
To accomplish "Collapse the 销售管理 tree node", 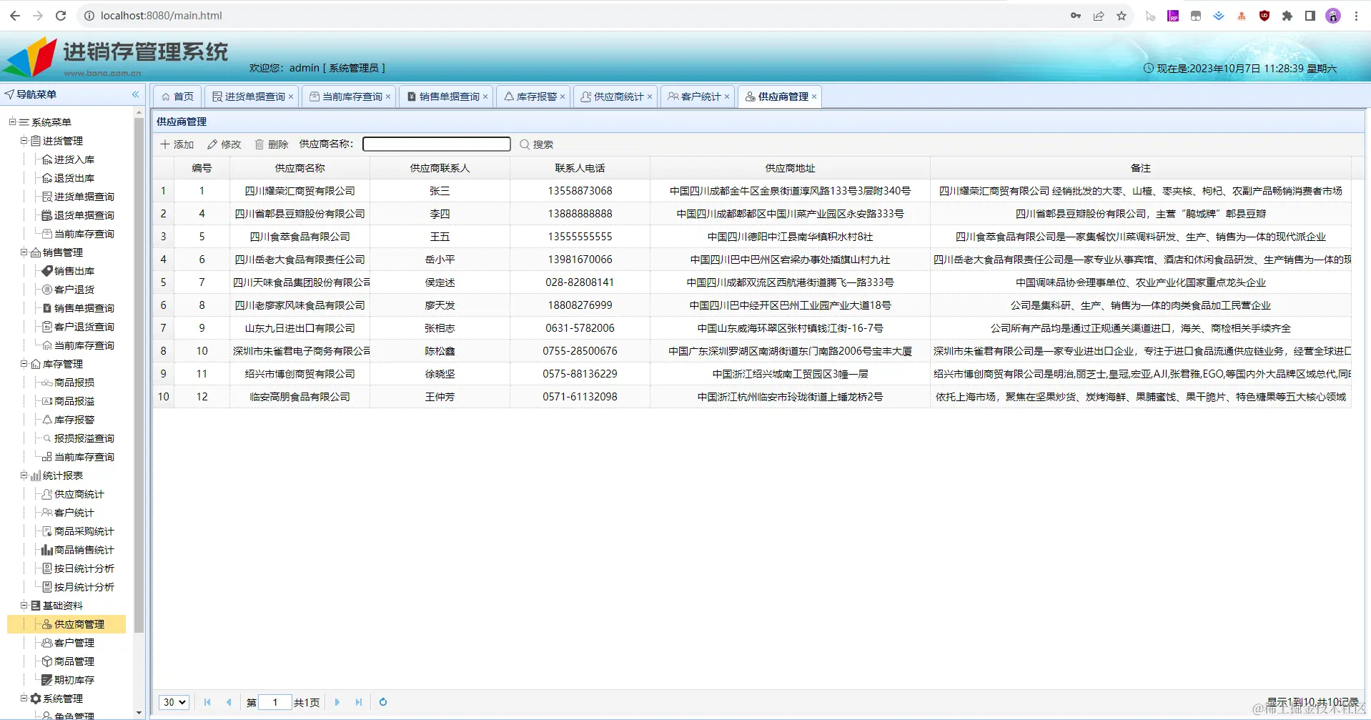I will [24, 252].
